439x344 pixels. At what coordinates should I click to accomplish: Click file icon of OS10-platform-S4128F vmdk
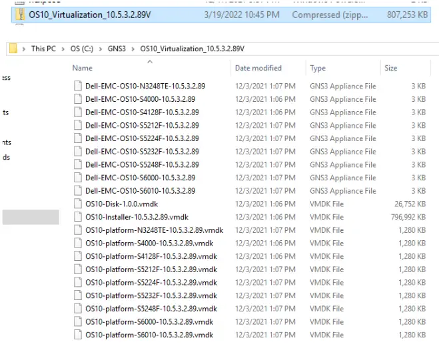tap(78, 256)
